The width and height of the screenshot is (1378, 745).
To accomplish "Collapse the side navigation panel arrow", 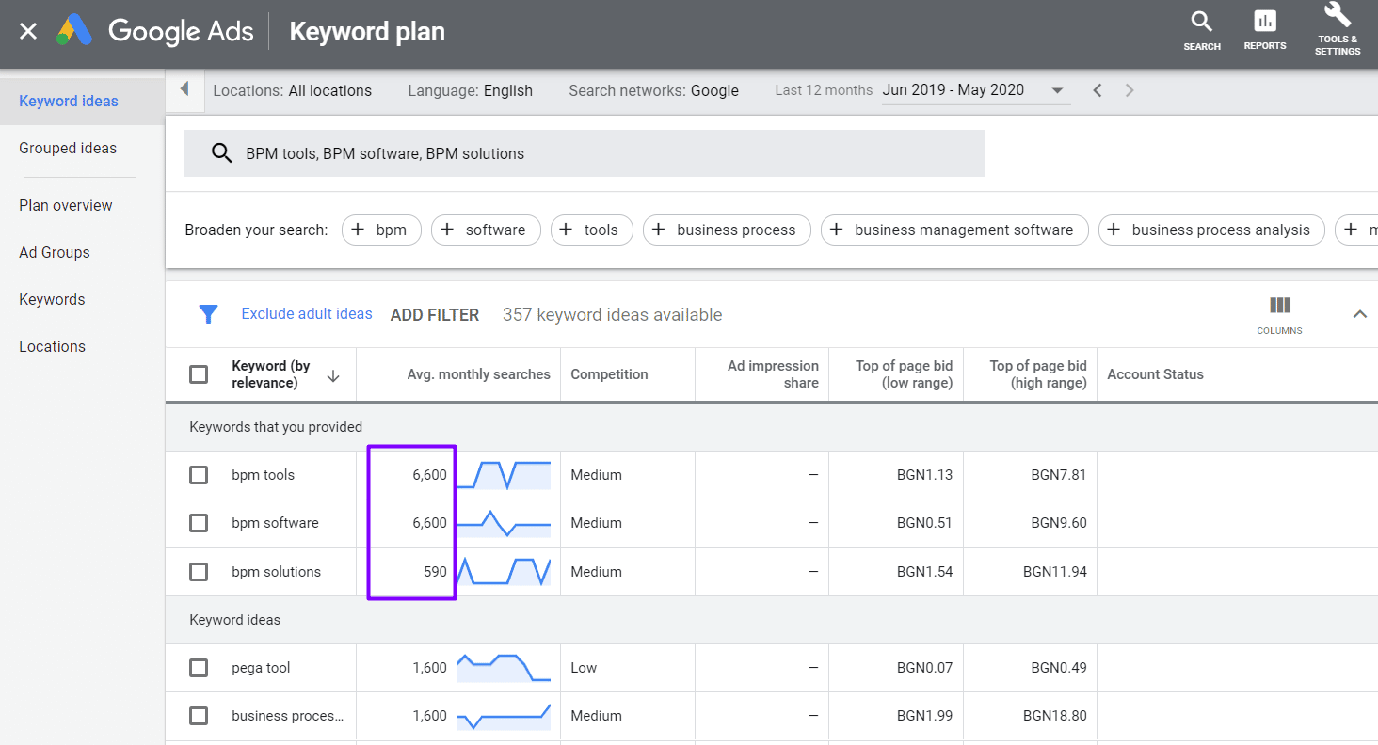I will tap(184, 88).
